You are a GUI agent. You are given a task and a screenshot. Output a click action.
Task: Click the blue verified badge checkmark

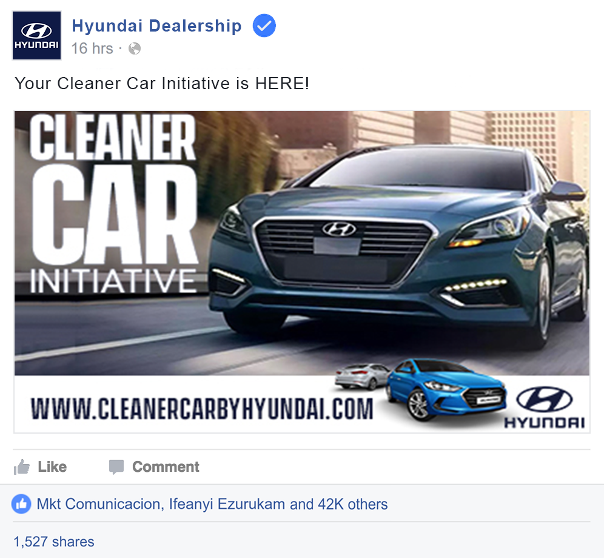click(x=264, y=25)
